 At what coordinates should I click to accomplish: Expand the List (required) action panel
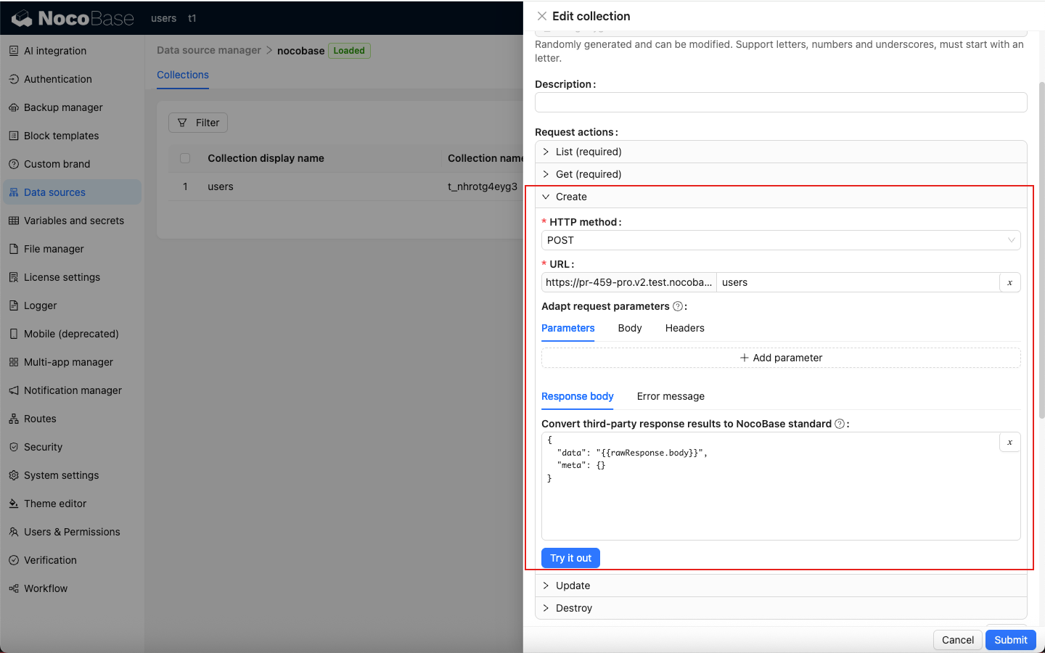point(589,152)
